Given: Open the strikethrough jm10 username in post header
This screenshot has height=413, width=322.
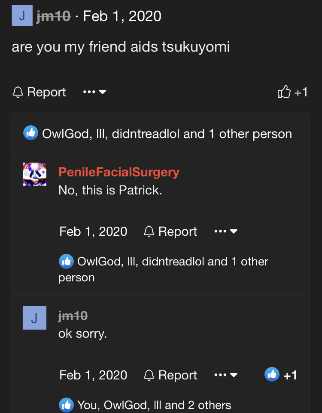Looking at the screenshot, I should coord(54,16).
